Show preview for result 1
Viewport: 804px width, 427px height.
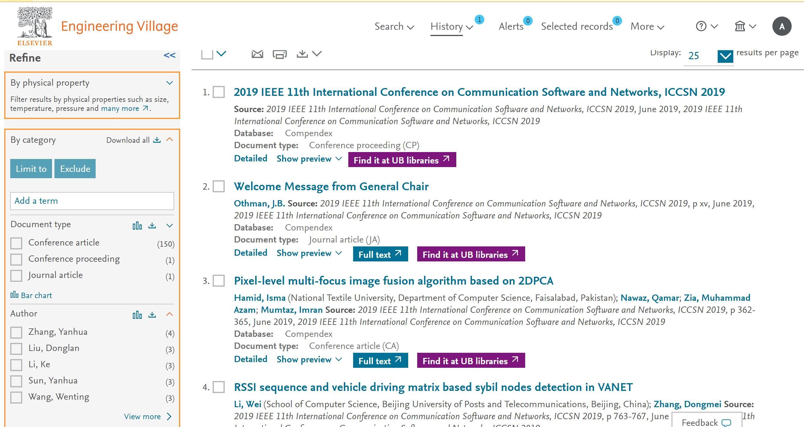(x=309, y=159)
